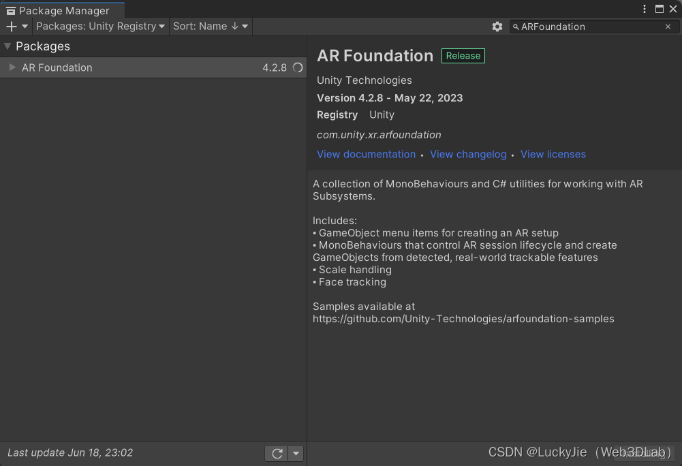Open the refresh options dropdown arrow
This screenshot has width=682, height=466.
click(x=296, y=453)
